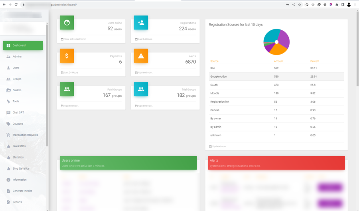
Task: Click the browser back arrow
Action: [x=4, y=4]
